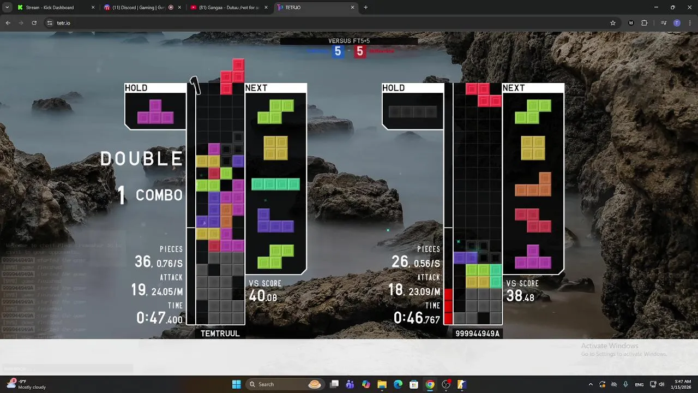Close the Stream - Kick Dashboard tab
This screenshot has height=393, width=698.
[93, 8]
